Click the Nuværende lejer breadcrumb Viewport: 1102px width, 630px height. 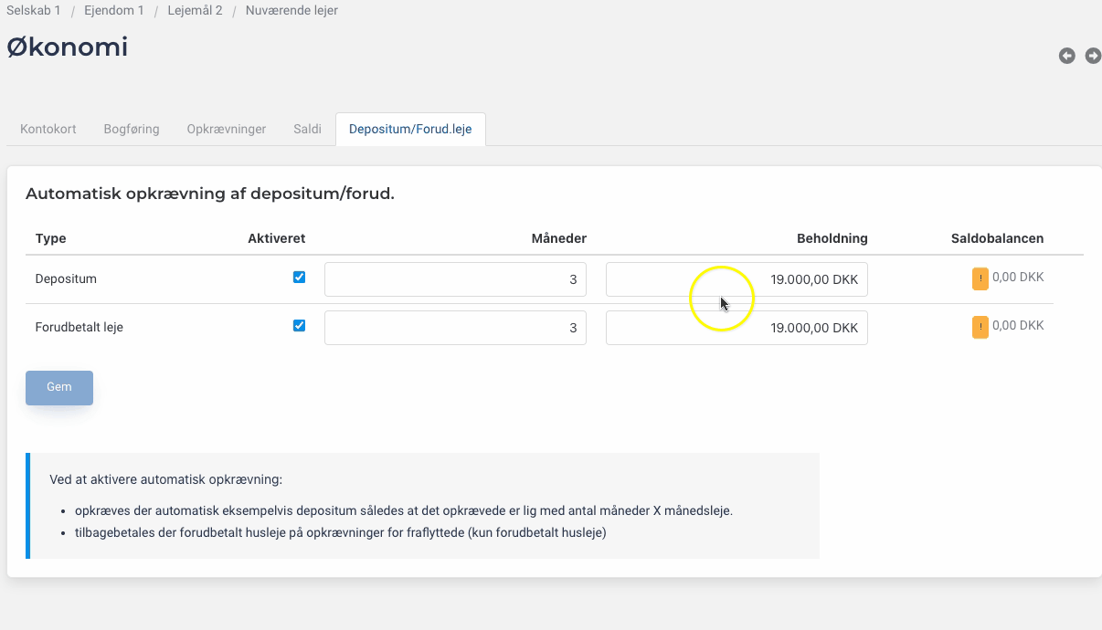click(x=291, y=11)
